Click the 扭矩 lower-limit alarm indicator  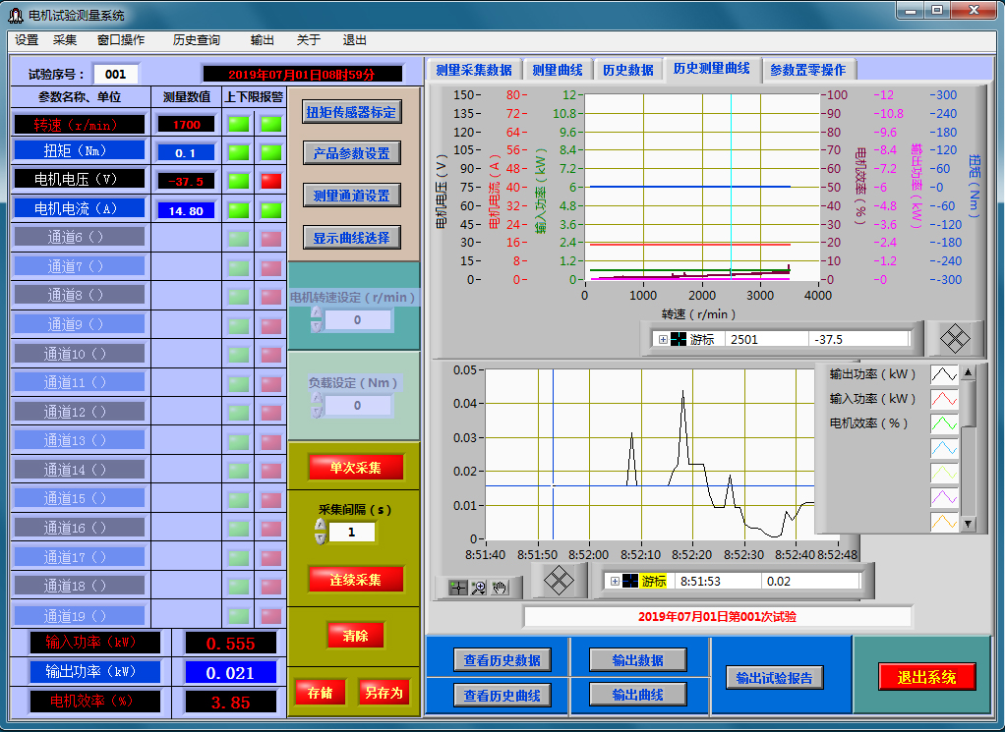click(x=238, y=152)
